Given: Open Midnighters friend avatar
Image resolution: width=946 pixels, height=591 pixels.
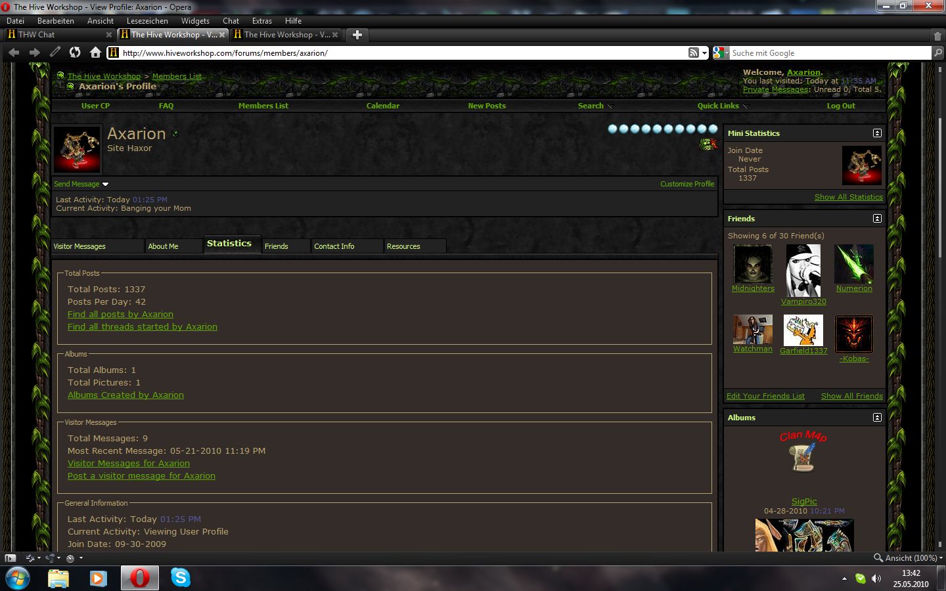Looking at the screenshot, I should pyautogui.click(x=753, y=264).
